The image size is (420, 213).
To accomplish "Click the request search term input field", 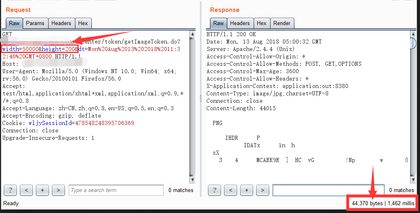I will (116, 190).
